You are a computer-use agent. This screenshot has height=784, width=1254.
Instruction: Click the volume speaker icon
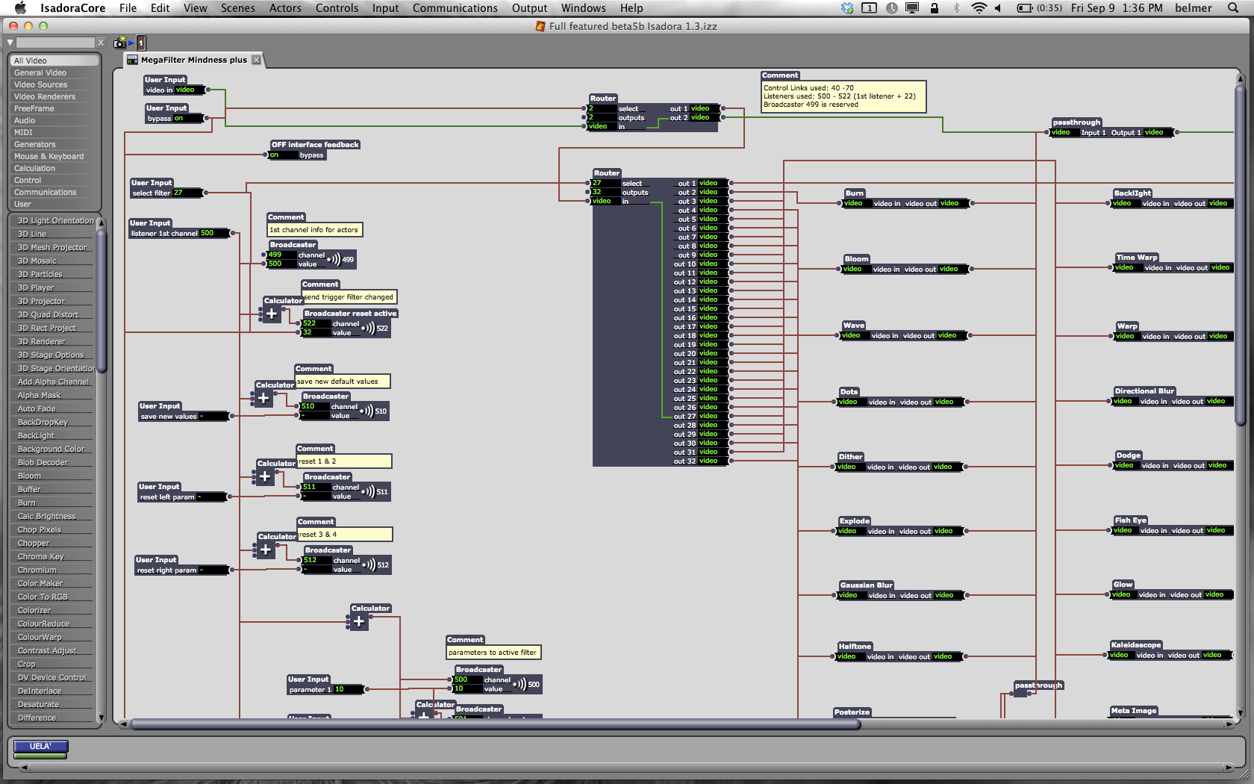[998, 8]
